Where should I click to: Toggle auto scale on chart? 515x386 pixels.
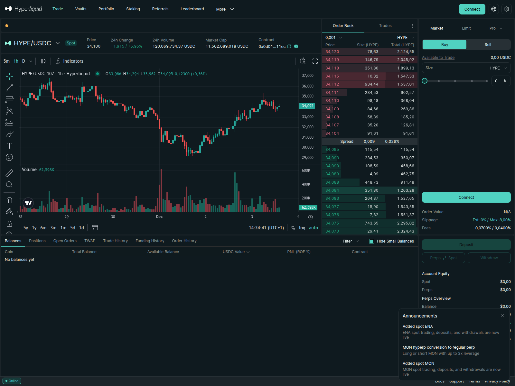pos(314,228)
